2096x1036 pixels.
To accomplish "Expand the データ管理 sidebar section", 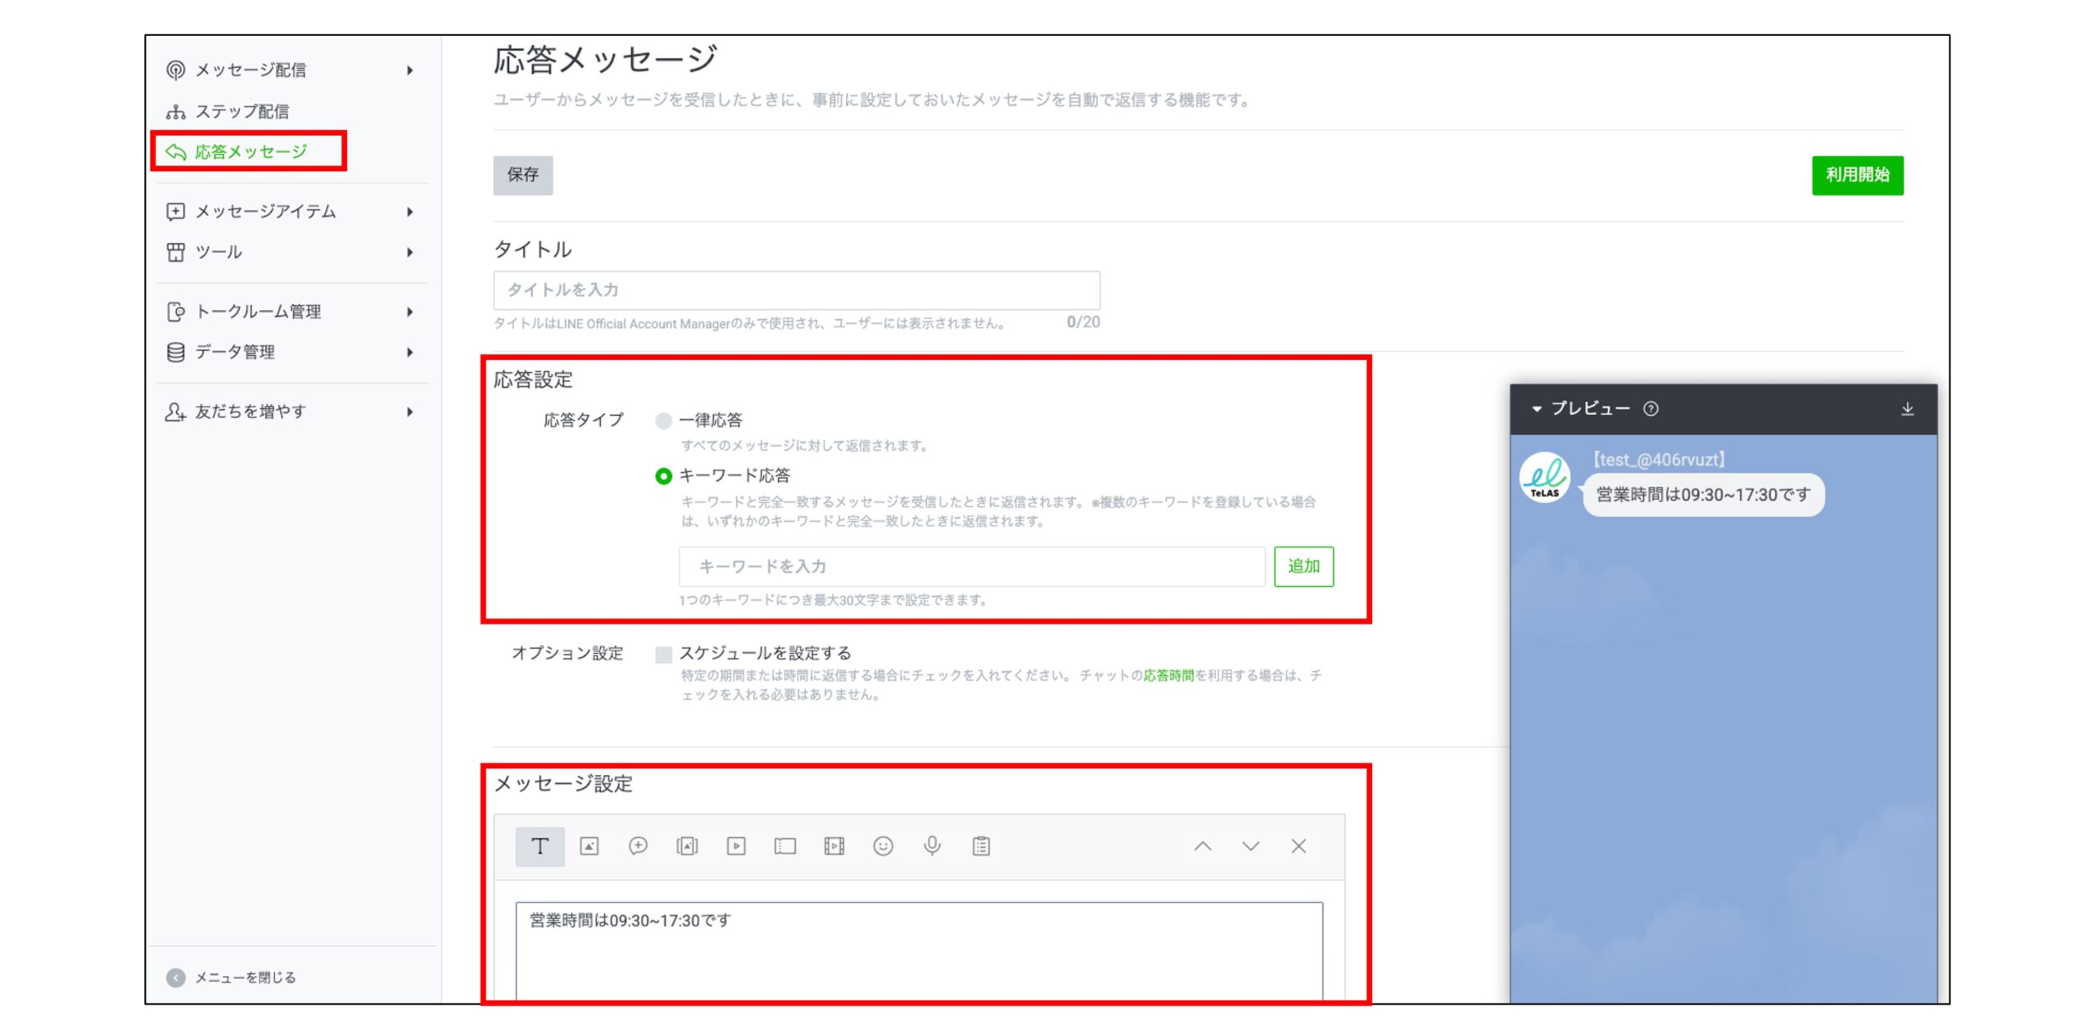I will pos(236,352).
